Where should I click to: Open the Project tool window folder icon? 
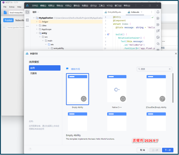point(27,12)
